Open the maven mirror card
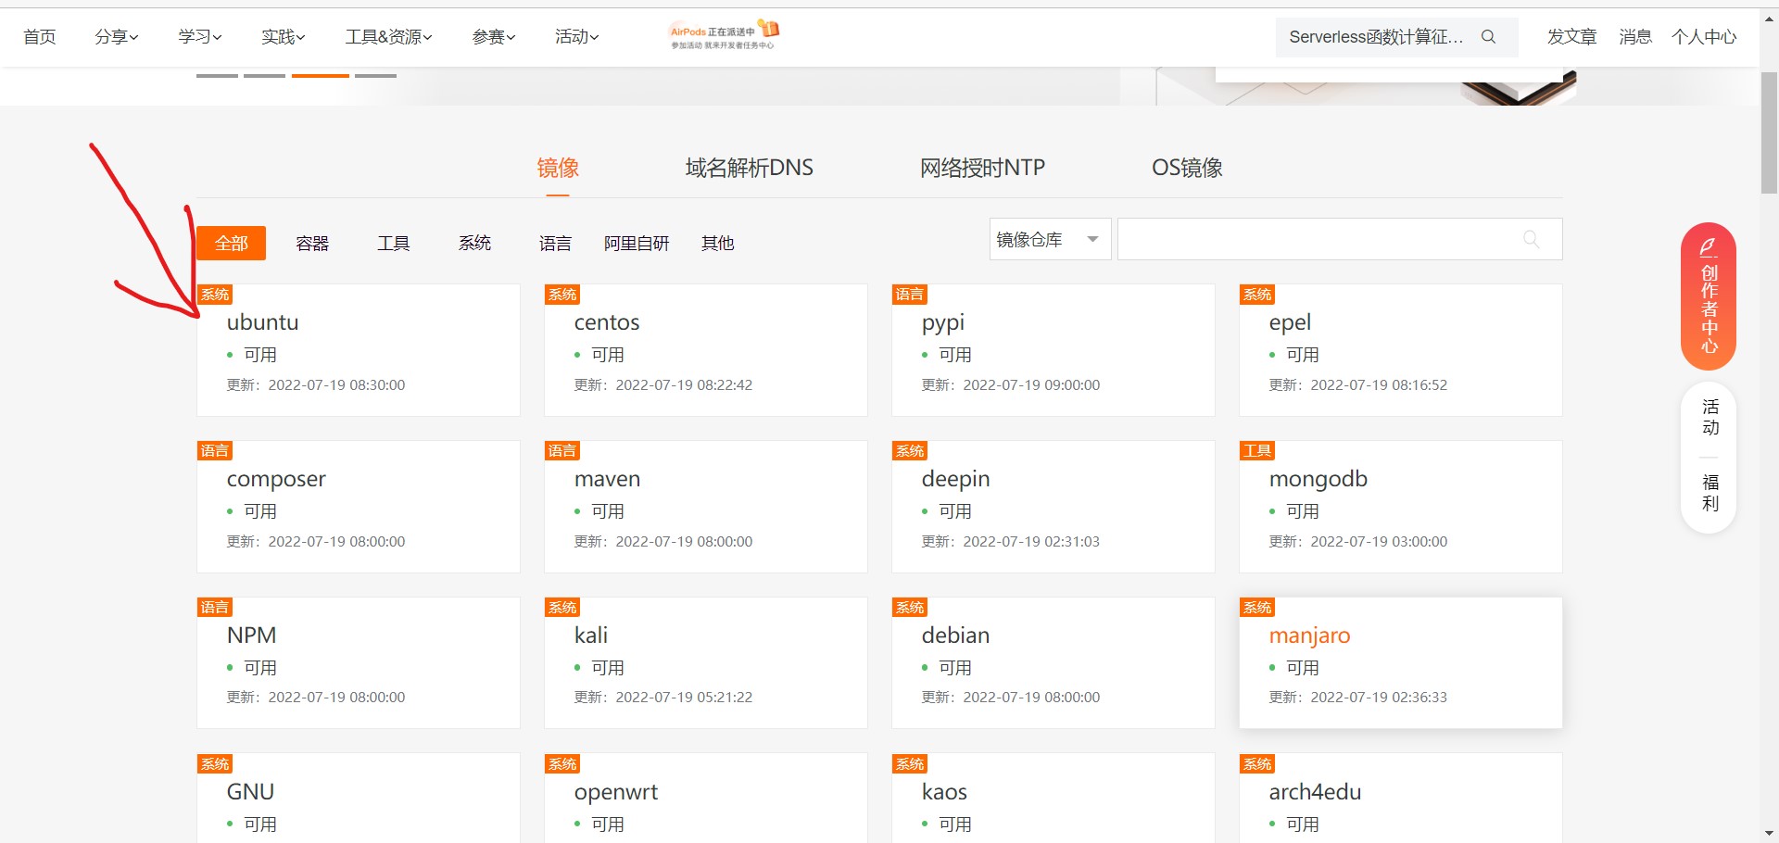 (x=706, y=507)
